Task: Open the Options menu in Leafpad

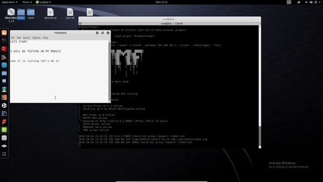Action: (x=36, y=38)
